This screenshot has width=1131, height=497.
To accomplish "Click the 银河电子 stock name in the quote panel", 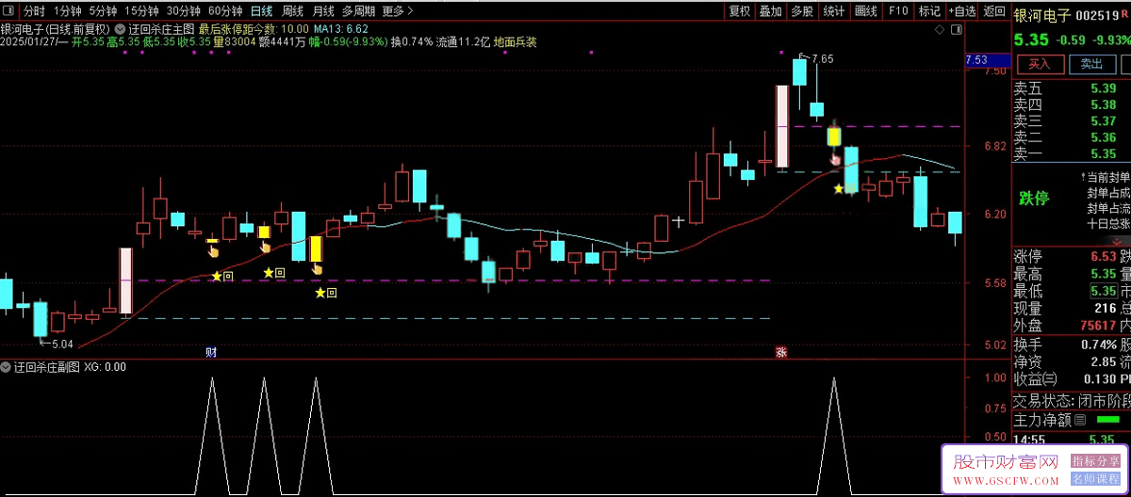I will point(1043,15).
